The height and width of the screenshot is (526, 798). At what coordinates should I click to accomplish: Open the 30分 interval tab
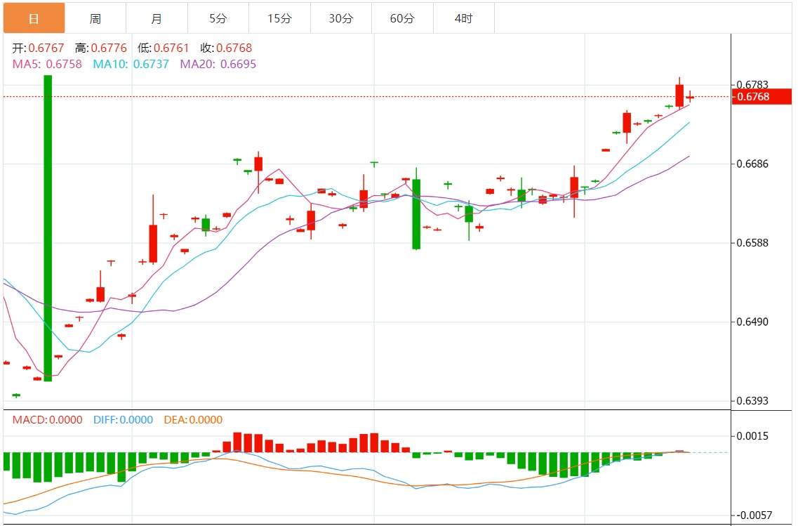coord(341,18)
